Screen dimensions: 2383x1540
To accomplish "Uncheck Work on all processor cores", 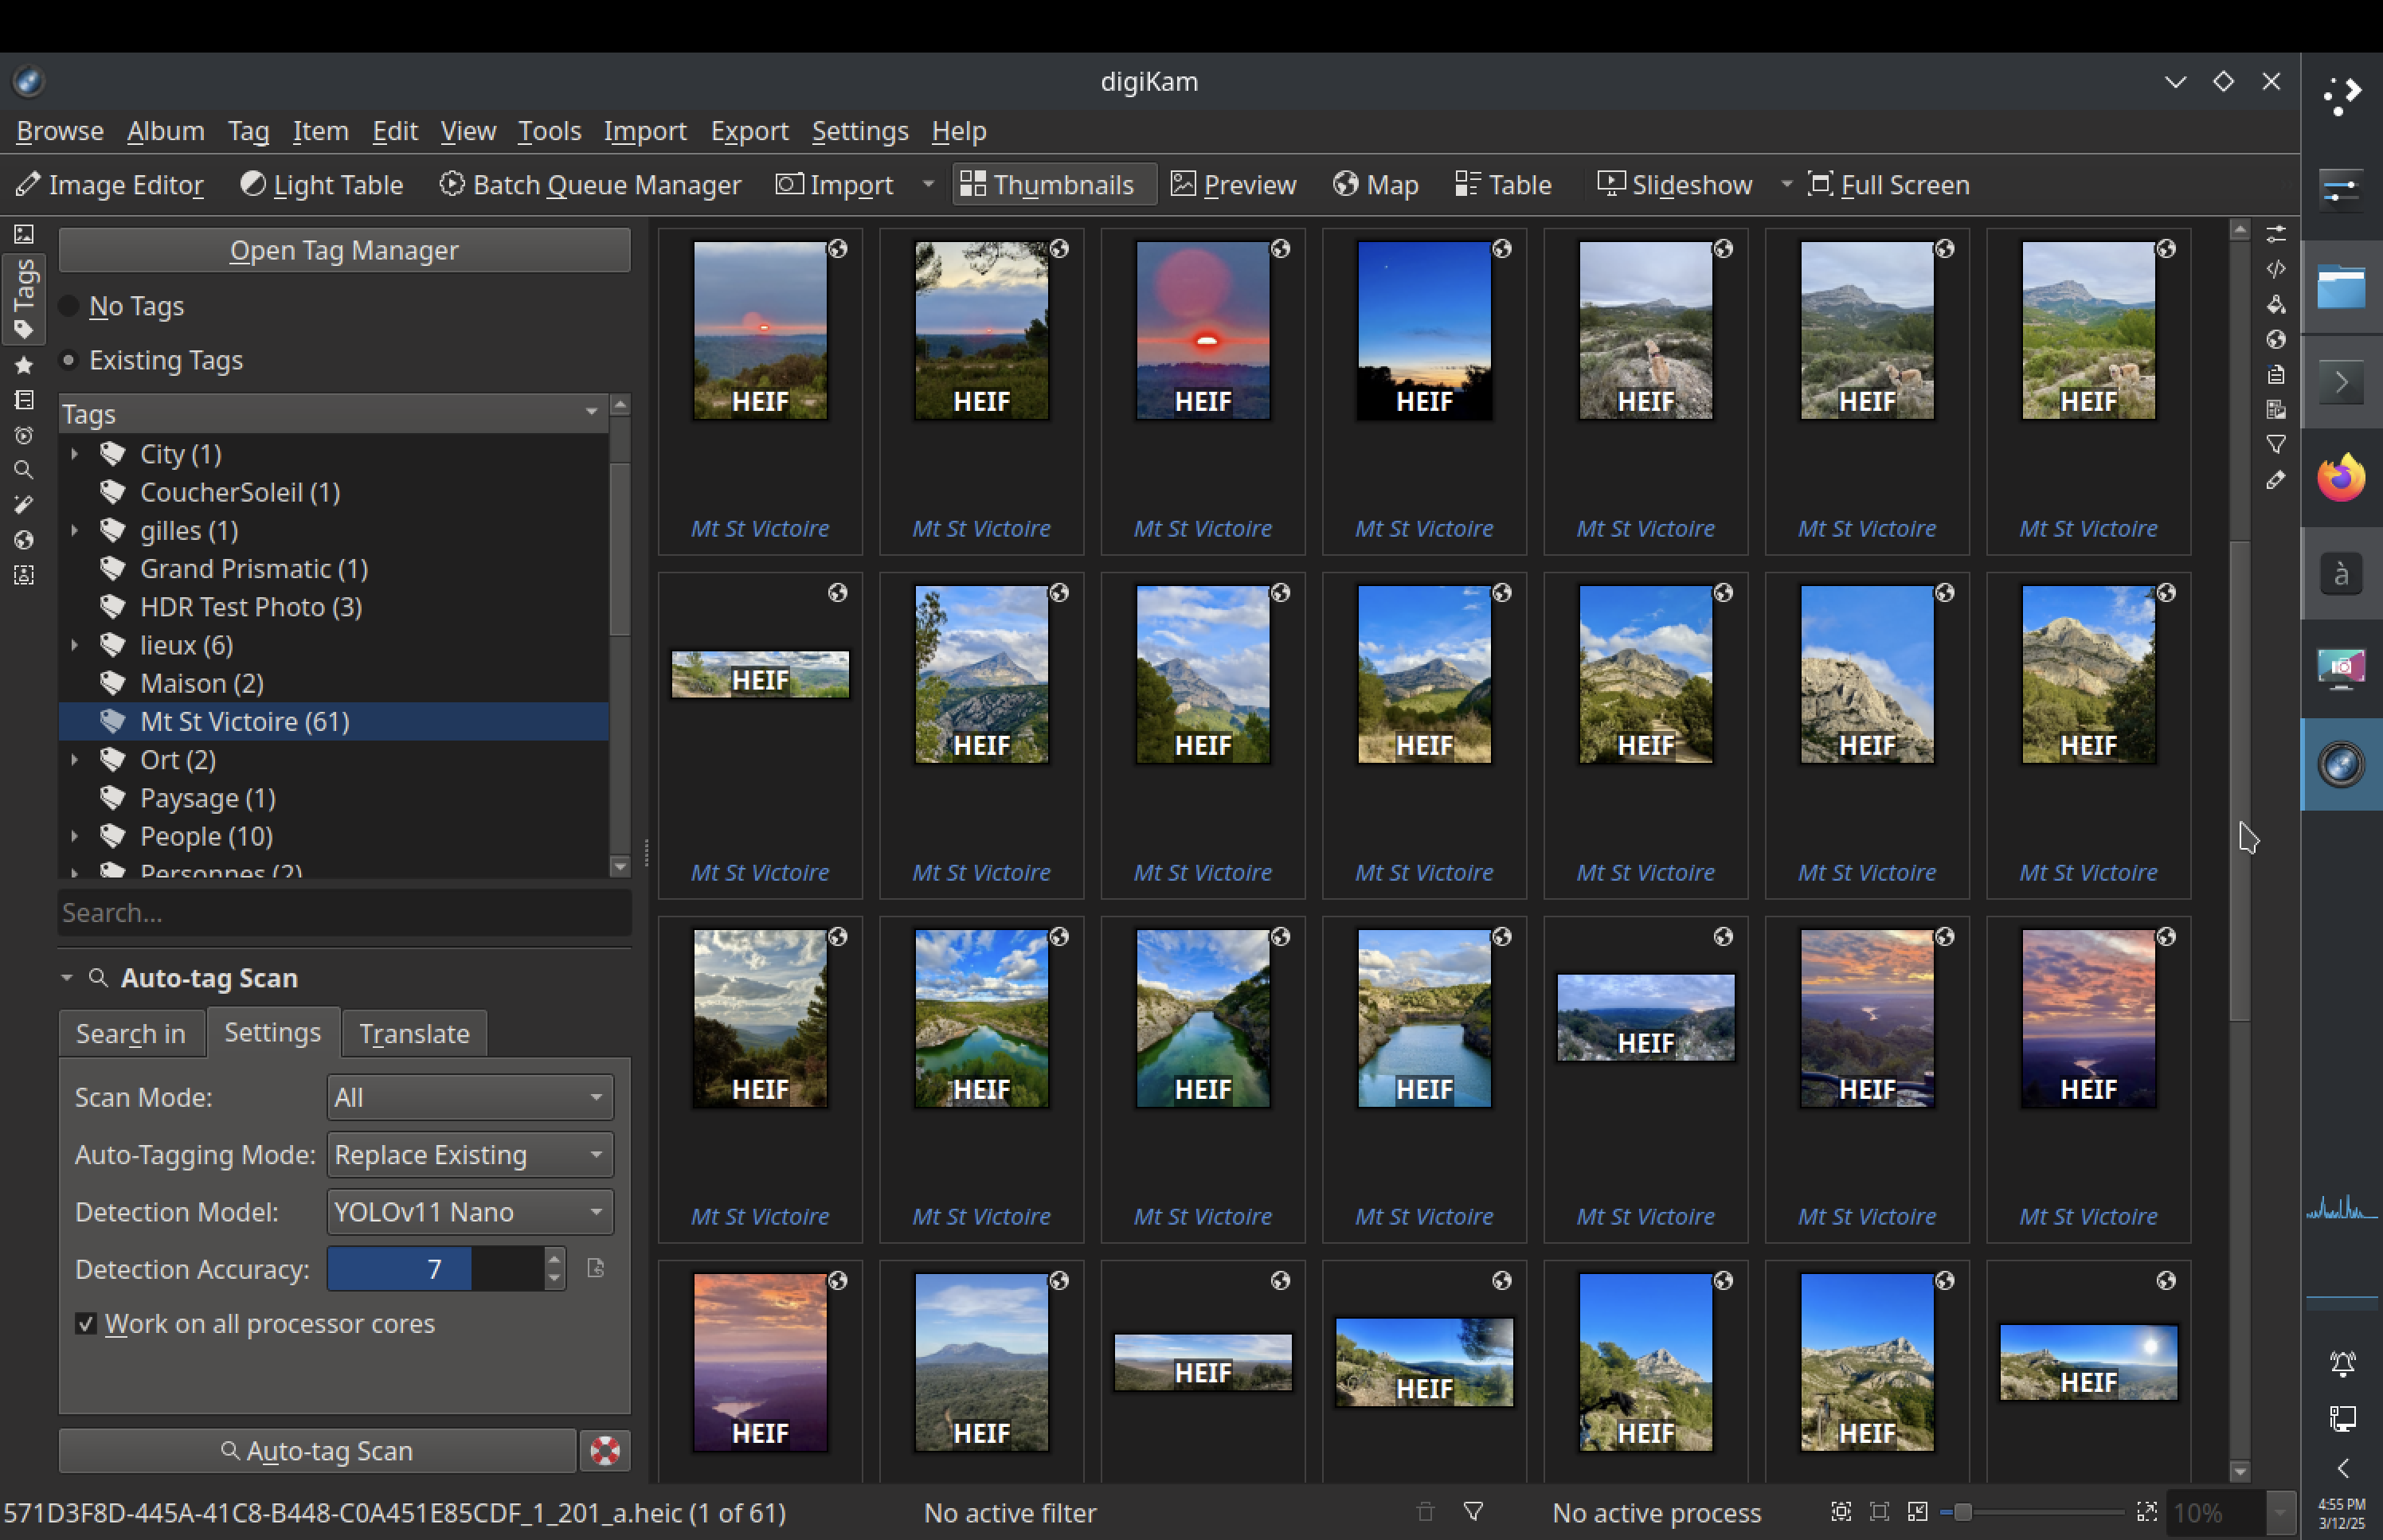I will click(86, 1324).
